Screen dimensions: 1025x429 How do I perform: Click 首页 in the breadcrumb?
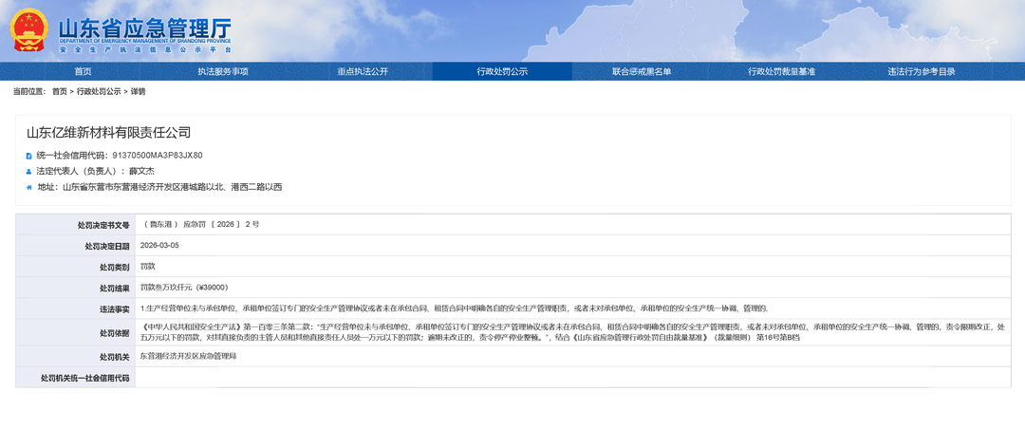click(60, 91)
